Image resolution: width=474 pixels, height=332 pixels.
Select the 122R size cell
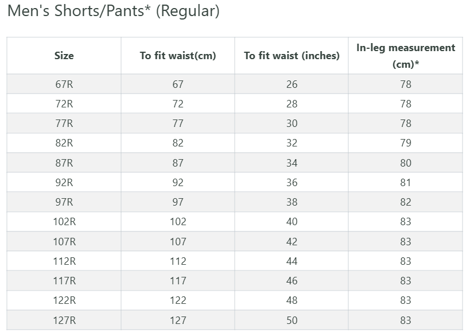pyautogui.click(x=64, y=301)
